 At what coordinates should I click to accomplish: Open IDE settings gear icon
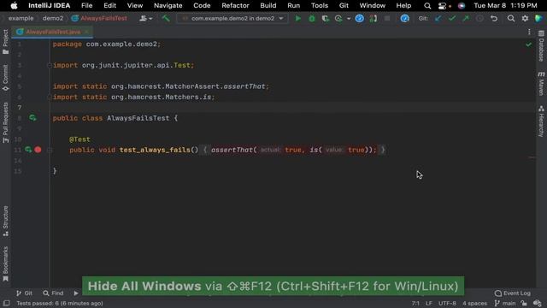[x=525, y=18]
